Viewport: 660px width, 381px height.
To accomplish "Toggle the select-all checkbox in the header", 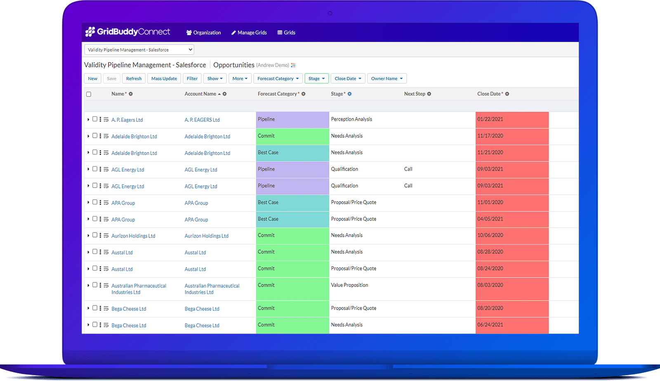I will tap(89, 94).
